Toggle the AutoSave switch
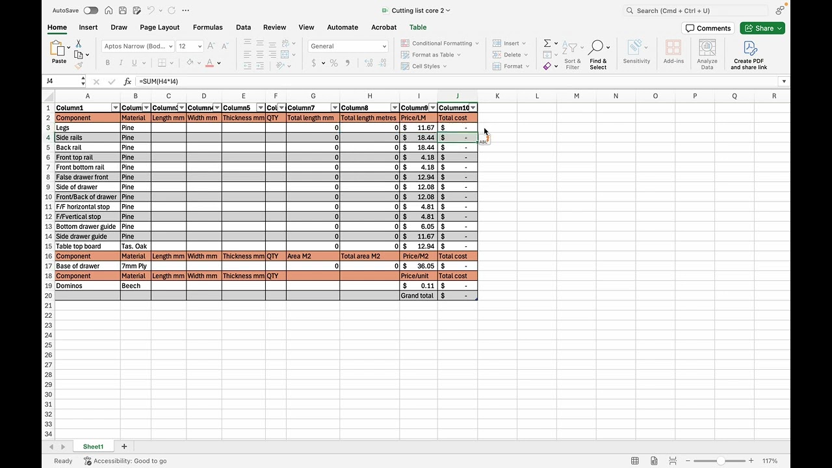This screenshot has height=468, width=832. (x=90, y=10)
